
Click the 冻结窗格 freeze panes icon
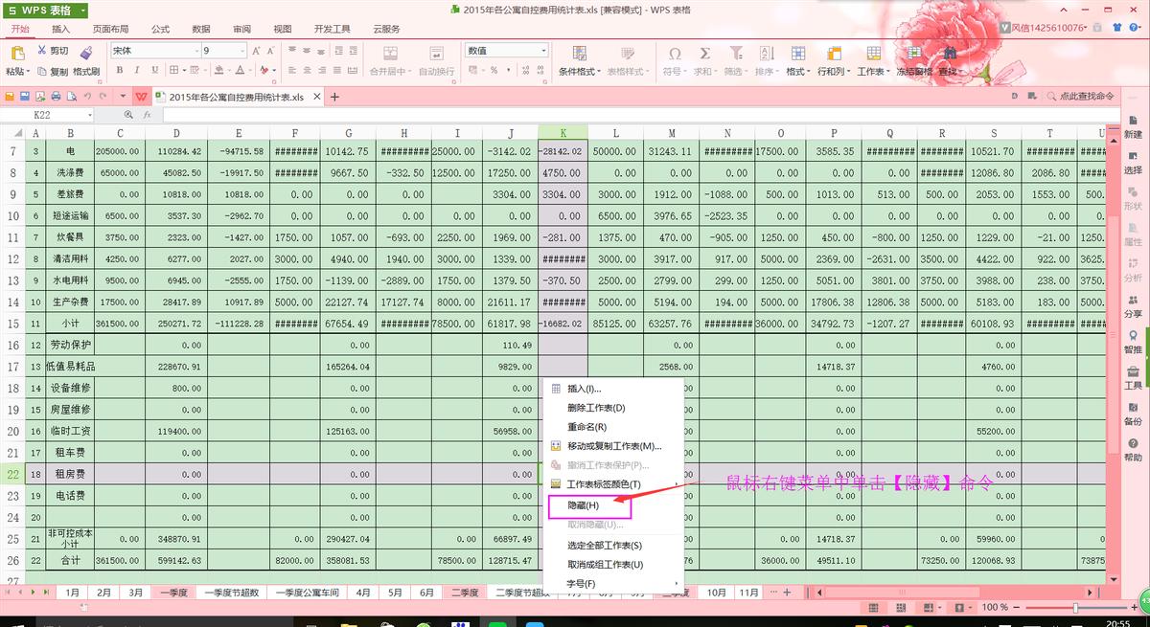[916, 57]
